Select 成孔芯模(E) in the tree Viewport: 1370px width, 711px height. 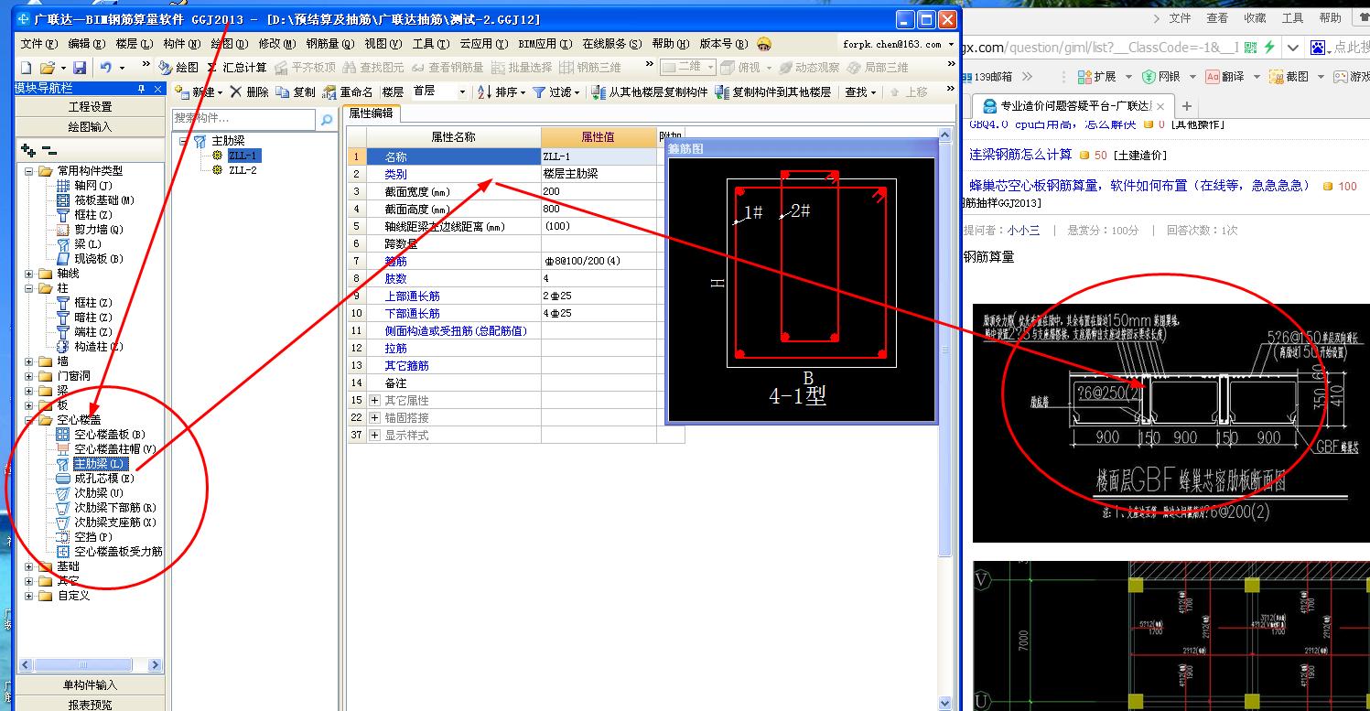95,479
